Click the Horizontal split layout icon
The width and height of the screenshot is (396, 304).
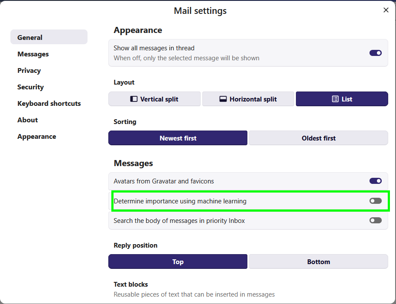[223, 99]
